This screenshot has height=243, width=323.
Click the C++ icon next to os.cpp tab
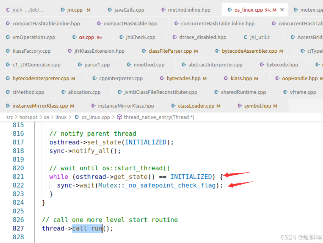[x=75, y=37]
